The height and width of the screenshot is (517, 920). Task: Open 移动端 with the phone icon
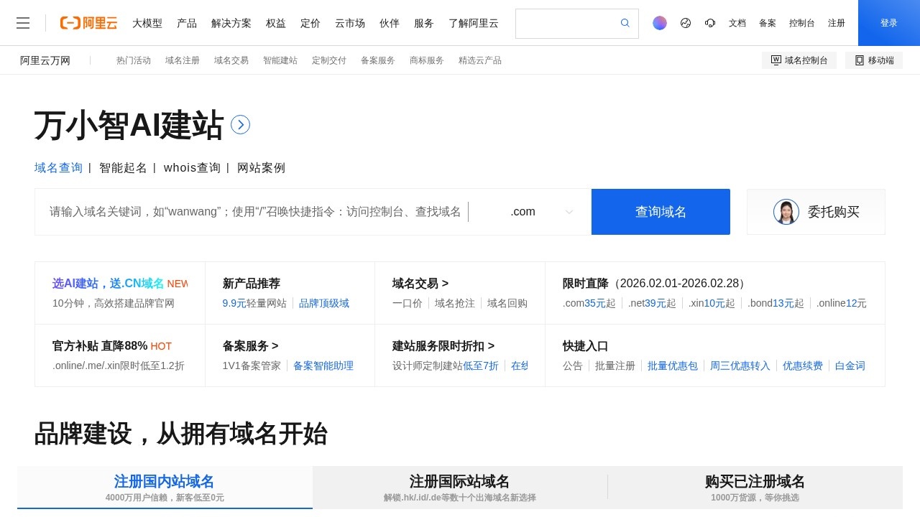pos(874,60)
